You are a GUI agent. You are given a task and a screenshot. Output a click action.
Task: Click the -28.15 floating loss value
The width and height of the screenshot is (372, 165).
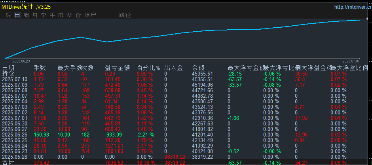click(x=235, y=74)
